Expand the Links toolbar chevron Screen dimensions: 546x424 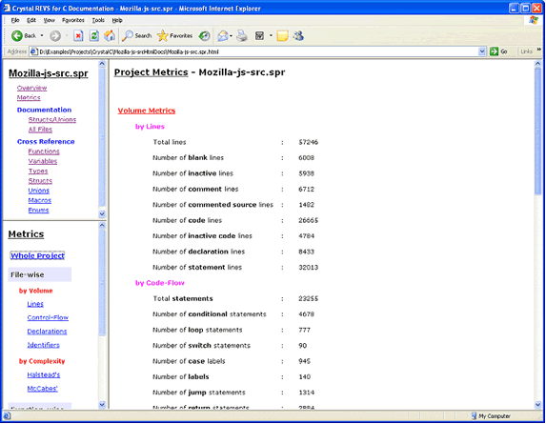coord(539,50)
